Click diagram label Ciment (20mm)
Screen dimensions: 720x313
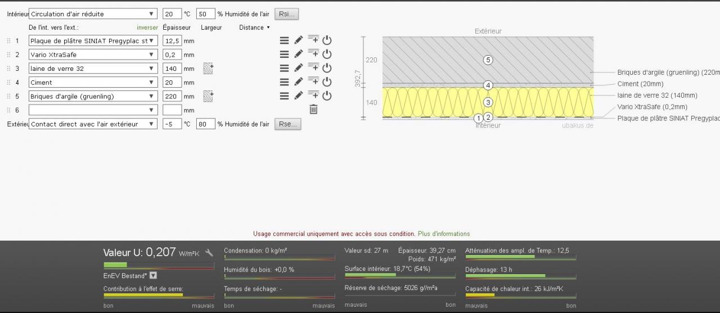pyautogui.click(x=640, y=84)
